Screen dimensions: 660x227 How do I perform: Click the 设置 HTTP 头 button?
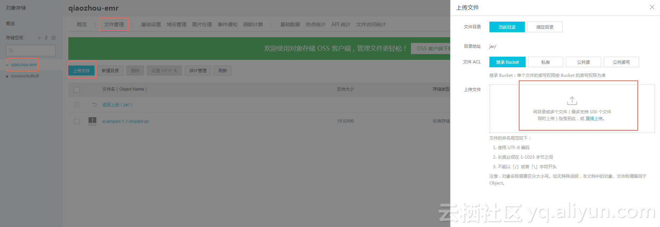tap(165, 70)
